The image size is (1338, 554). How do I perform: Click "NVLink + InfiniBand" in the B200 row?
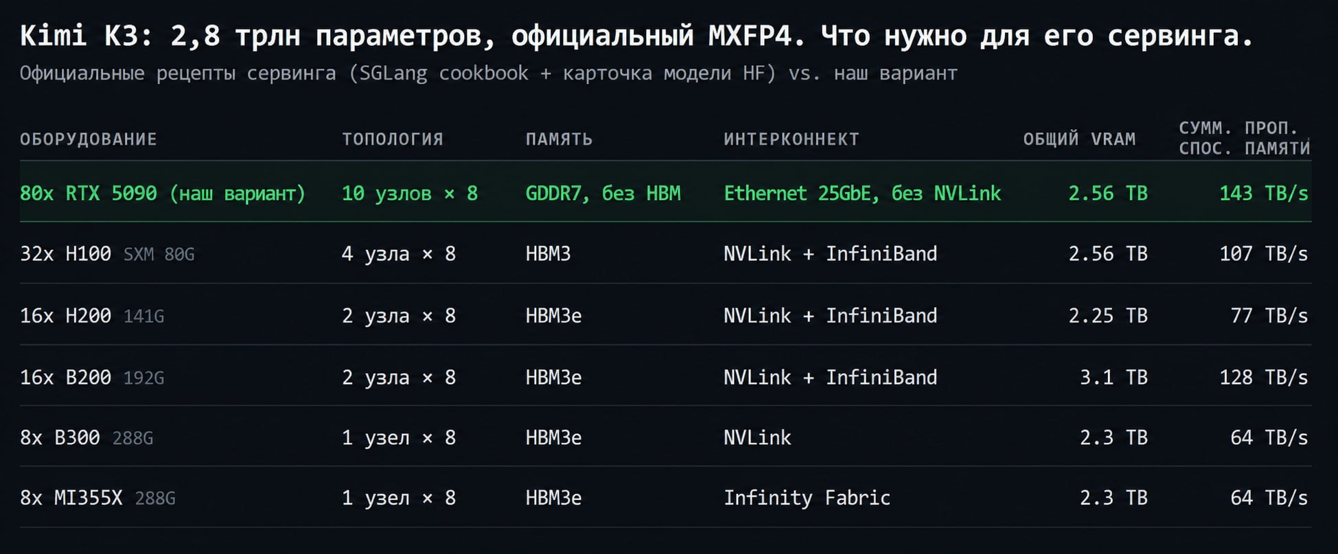[830, 378]
